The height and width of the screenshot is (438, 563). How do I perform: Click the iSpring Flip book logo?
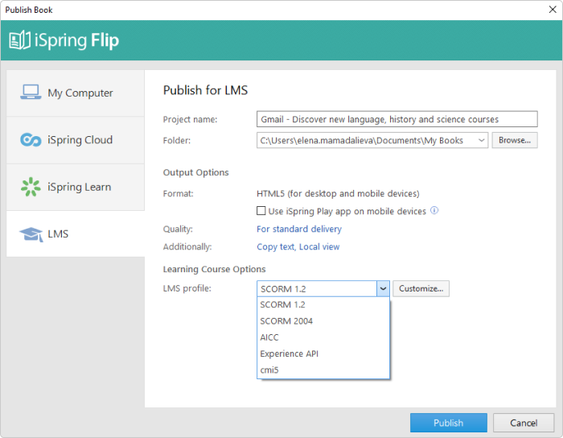point(19,40)
